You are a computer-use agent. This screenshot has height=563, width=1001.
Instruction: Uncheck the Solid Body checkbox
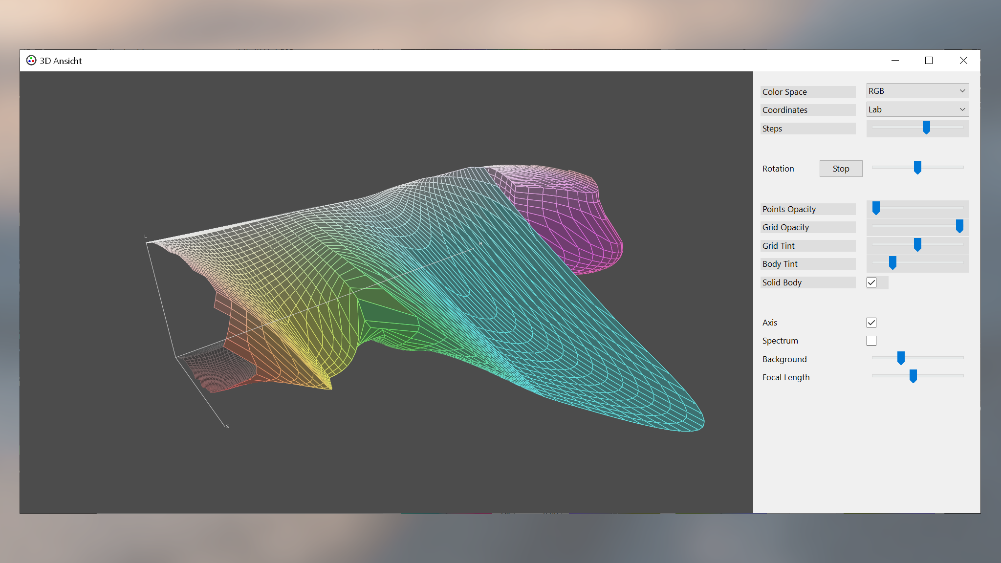(871, 282)
